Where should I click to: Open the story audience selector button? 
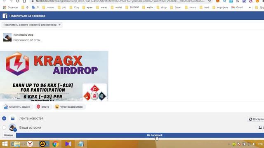pyautogui.click(x=260, y=127)
